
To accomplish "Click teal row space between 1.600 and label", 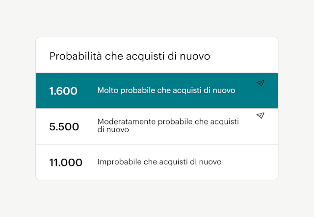I will [87, 91].
